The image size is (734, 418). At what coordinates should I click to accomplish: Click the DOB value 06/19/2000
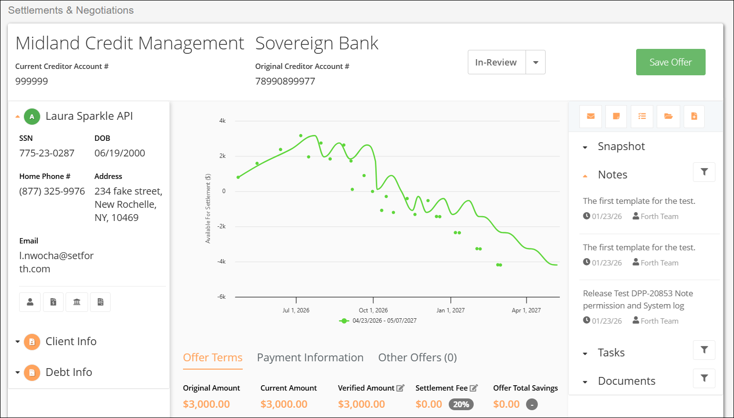[x=120, y=153]
